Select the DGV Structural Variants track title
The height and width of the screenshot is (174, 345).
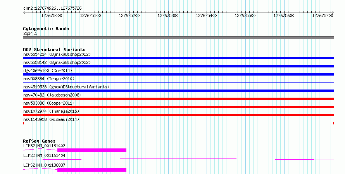pyautogui.click(x=54, y=50)
